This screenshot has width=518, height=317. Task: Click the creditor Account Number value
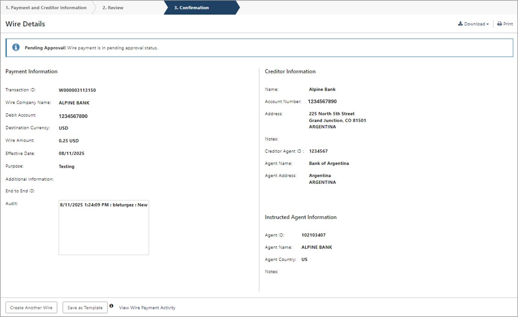click(x=322, y=102)
